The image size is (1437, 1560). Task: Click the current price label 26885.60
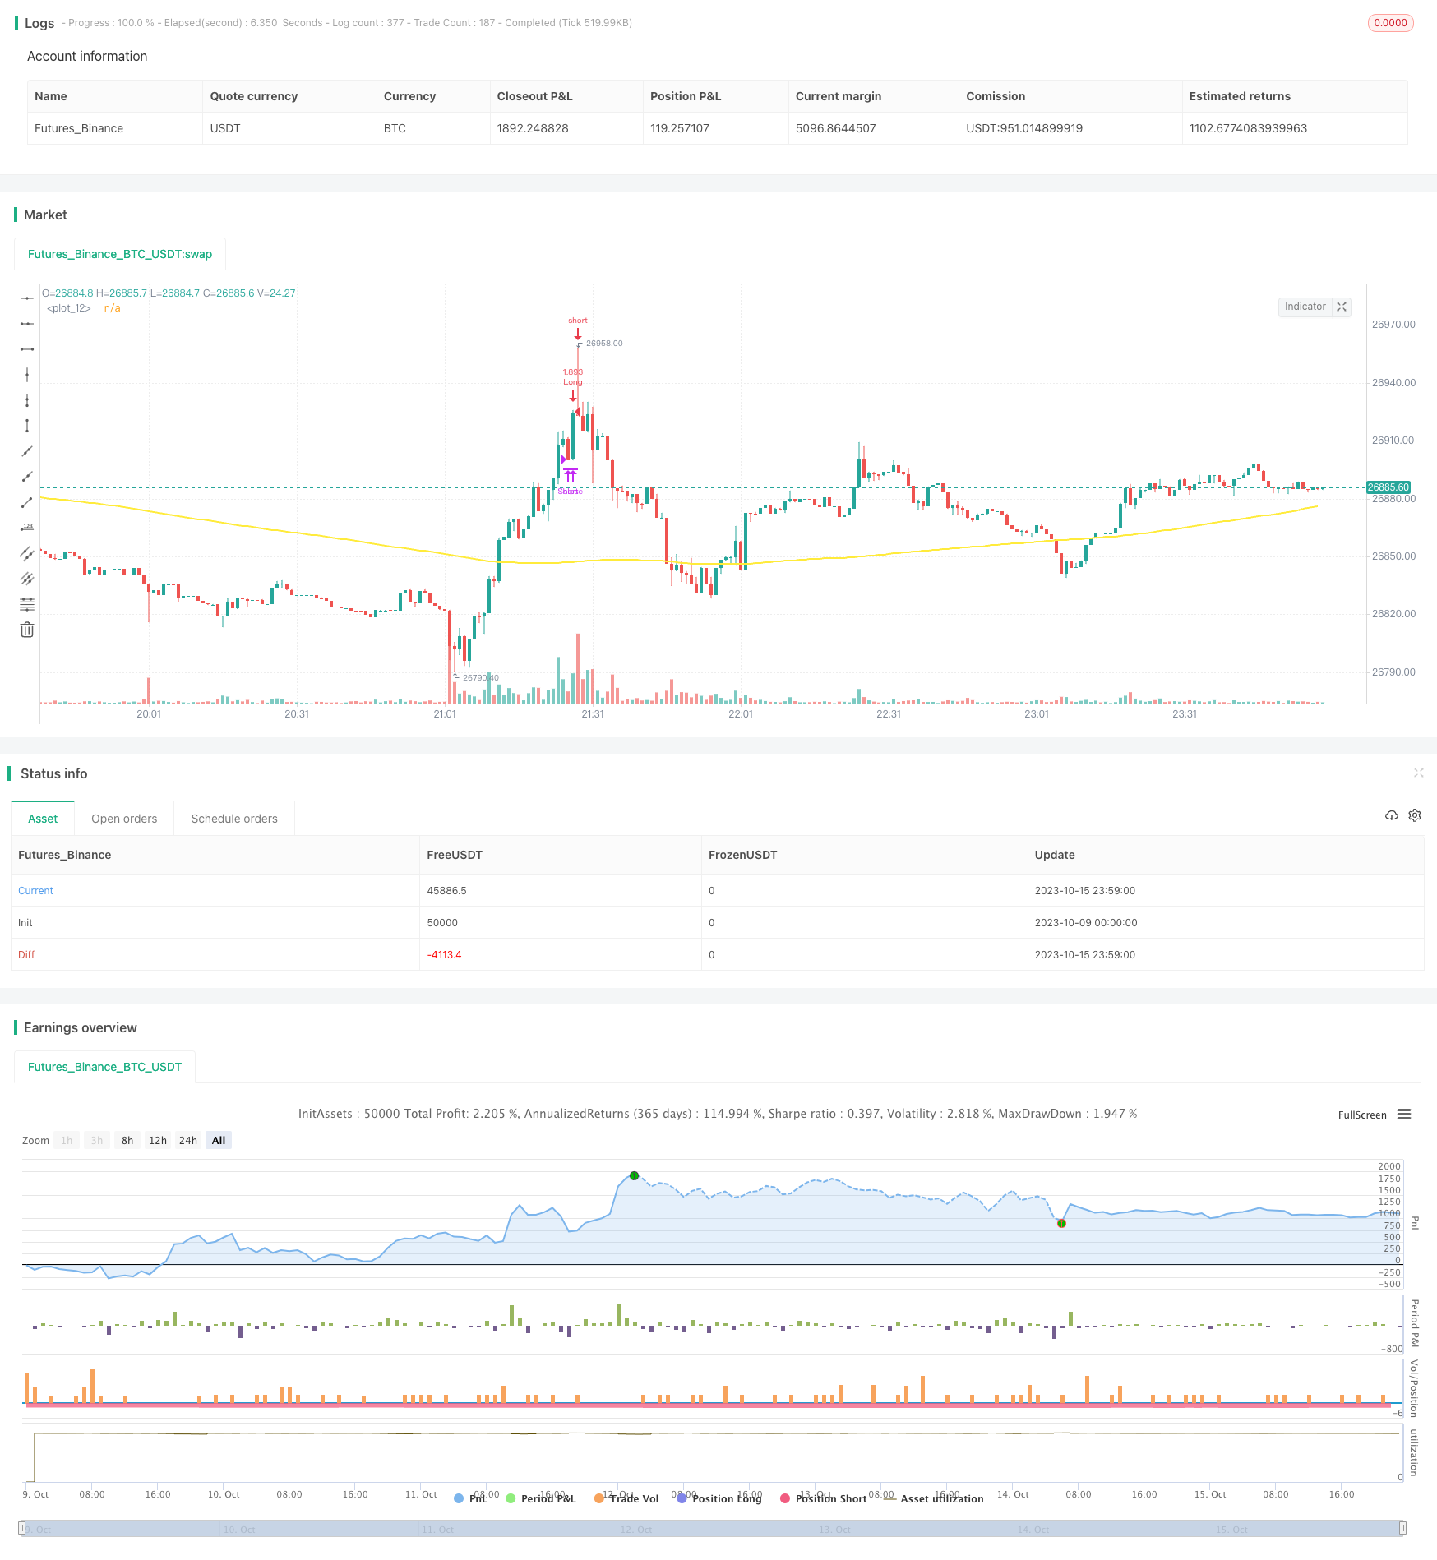(1388, 487)
